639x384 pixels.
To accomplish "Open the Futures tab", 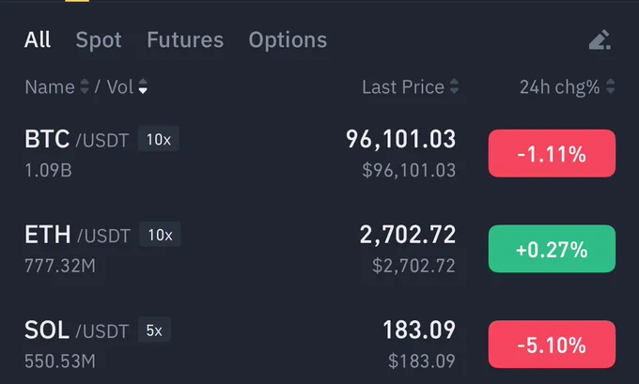I will 185,40.
